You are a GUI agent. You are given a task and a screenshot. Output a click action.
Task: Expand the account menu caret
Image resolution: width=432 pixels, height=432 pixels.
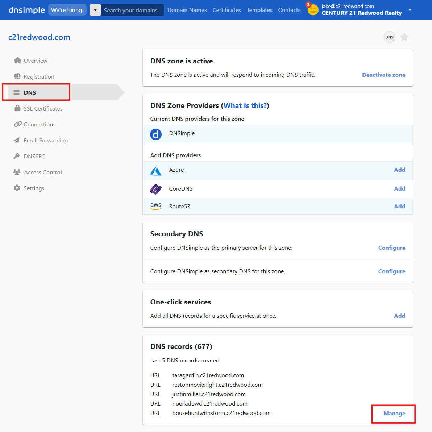coord(410,10)
